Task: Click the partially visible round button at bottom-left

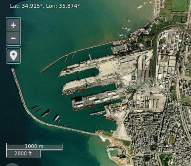Action: pos(12,165)
